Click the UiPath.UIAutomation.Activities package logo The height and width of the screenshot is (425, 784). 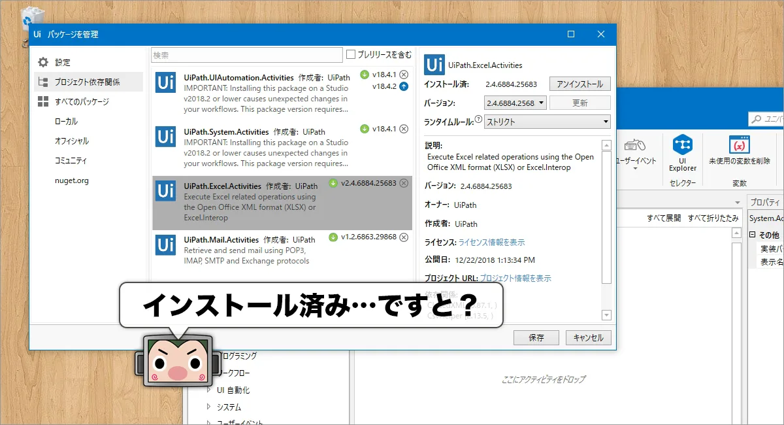tap(165, 82)
